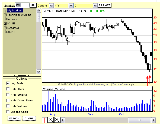Expand the Technical Studies tree node
The width and height of the screenshot is (160, 126).
click(5, 15)
